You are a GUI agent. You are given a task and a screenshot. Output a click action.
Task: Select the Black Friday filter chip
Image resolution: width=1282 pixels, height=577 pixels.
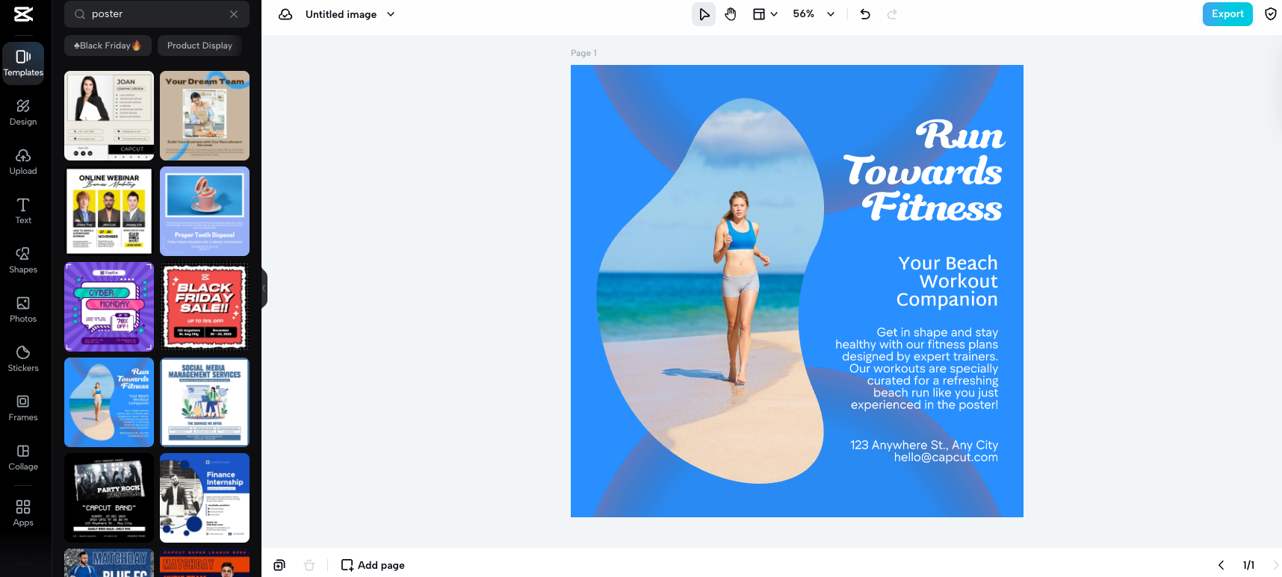(108, 46)
